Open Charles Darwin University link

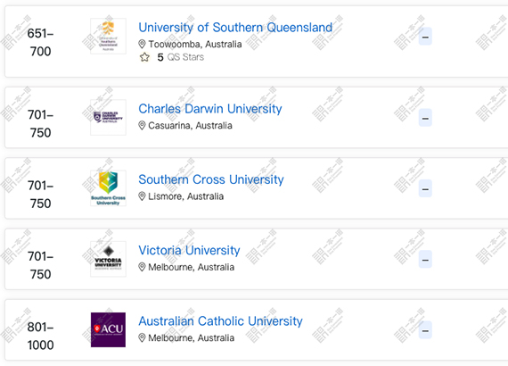(x=210, y=109)
